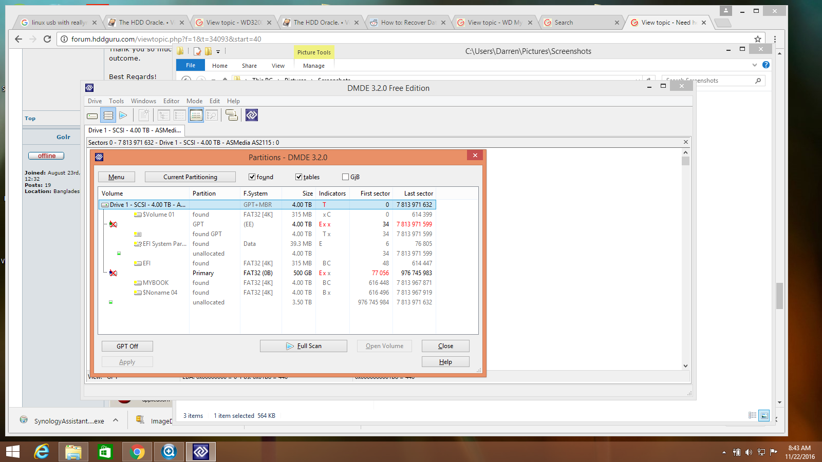Click the browser page vertical scrollbar thumb
Viewport: 822px width, 462px height.
(779, 296)
